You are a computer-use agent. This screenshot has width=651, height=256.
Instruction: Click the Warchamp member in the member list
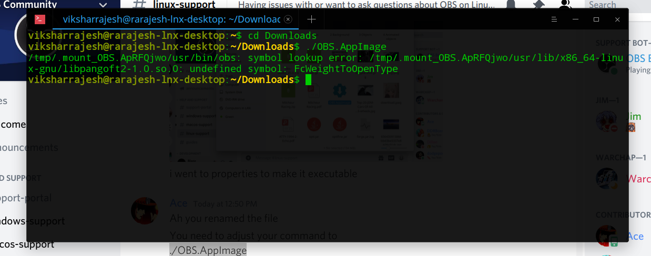pyautogui.click(x=623, y=179)
